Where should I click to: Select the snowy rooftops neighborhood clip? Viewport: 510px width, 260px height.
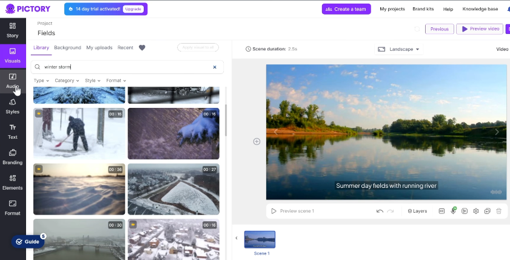[173, 239]
